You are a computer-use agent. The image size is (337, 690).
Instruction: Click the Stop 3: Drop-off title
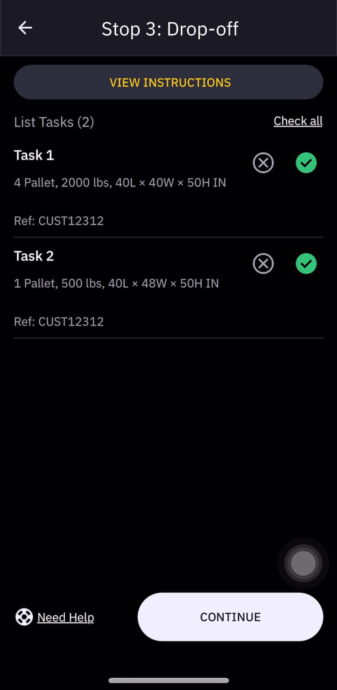(170, 29)
